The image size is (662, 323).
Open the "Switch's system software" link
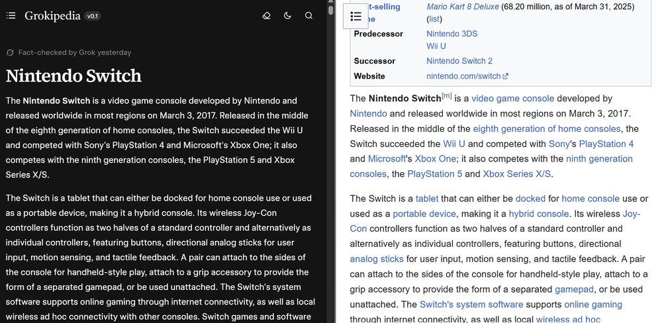[x=471, y=304]
